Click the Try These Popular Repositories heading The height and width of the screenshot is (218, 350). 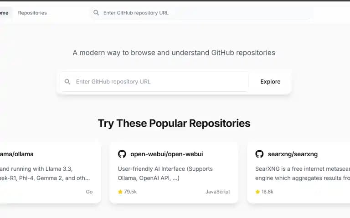click(174, 123)
